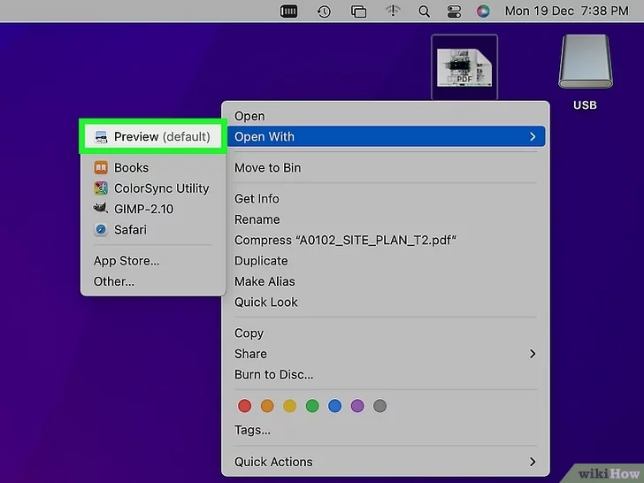Open the file with Books
Viewport: 644px width, 483px height.
click(153, 167)
